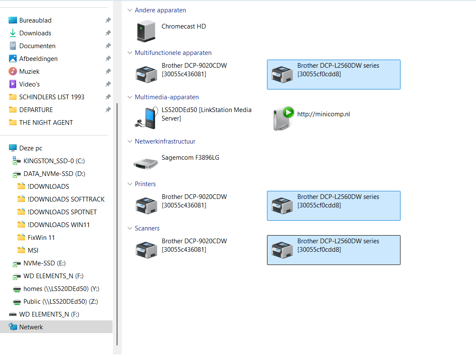This screenshot has height=357, width=476.
Task: Click the Documenten icon in sidebar
Action: [13, 46]
